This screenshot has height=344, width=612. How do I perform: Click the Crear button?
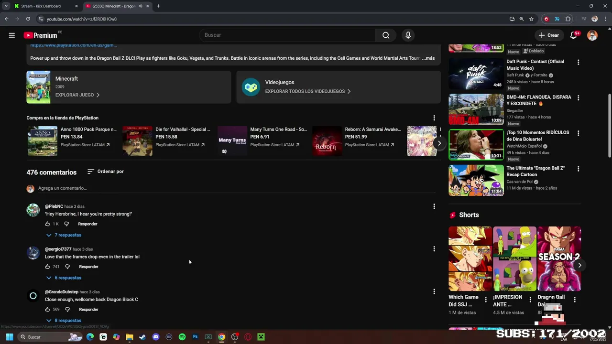pyautogui.click(x=548, y=35)
